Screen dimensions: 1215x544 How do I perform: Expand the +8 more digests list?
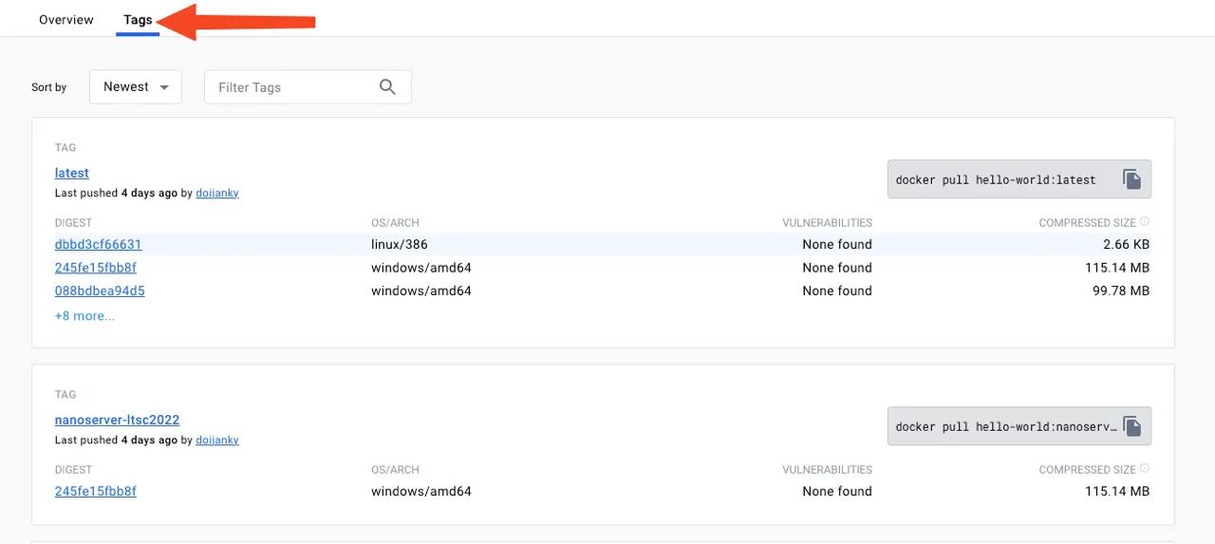click(x=84, y=316)
